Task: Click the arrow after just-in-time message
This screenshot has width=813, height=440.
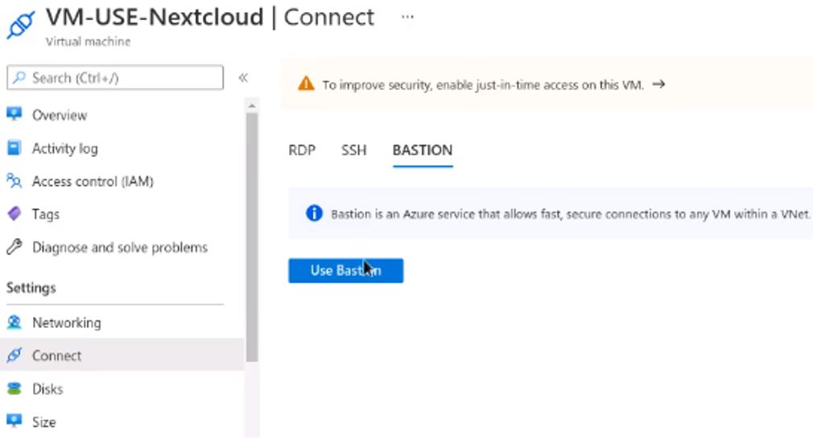Action: [x=658, y=84]
